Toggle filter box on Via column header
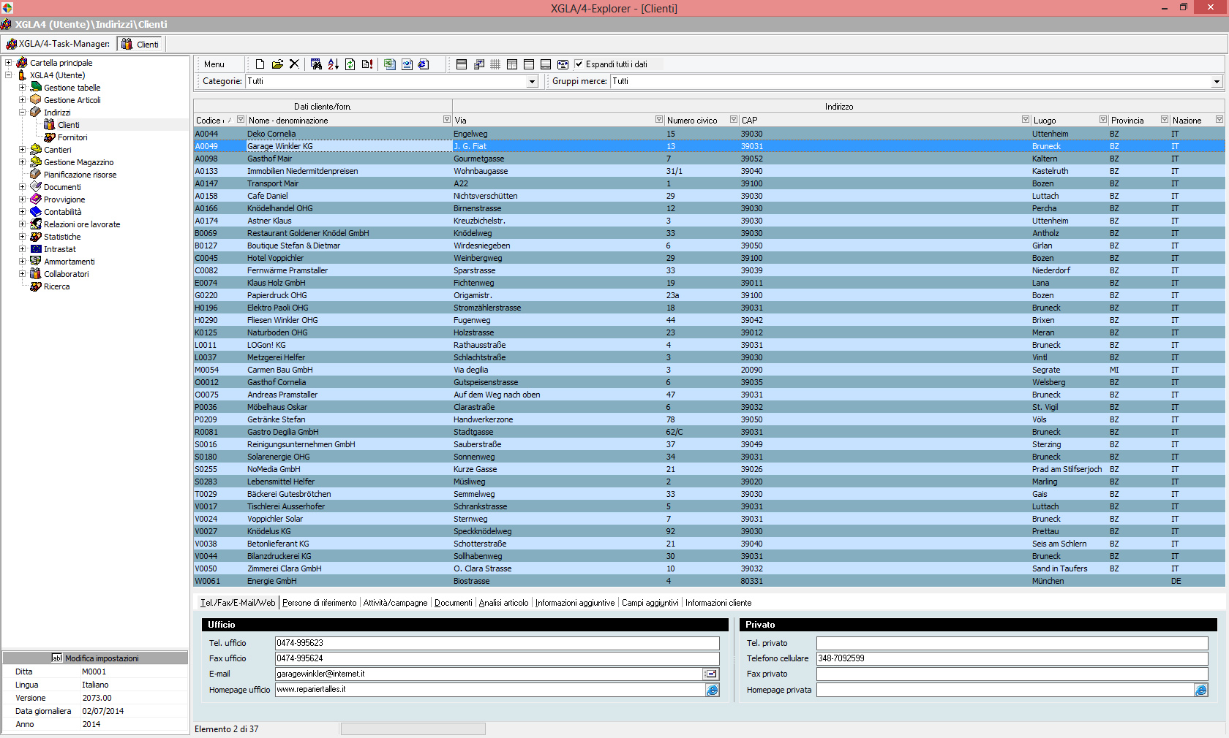The width and height of the screenshot is (1229, 738). [x=659, y=119]
